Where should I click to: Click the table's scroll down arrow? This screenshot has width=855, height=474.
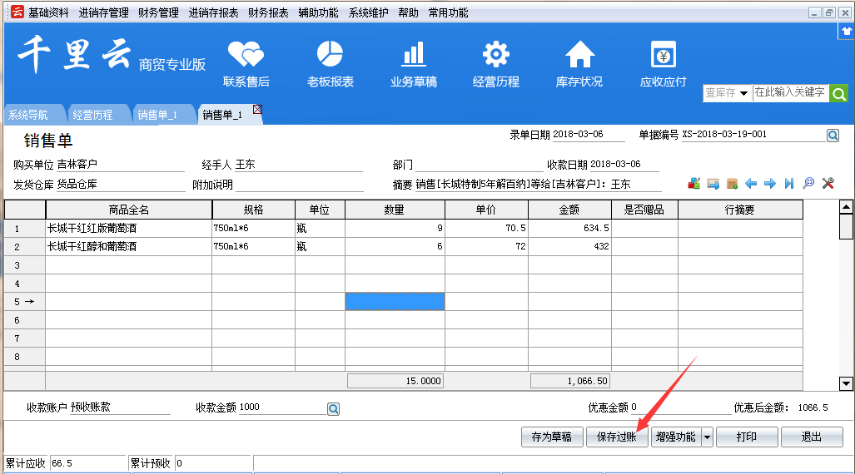click(846, 383)
